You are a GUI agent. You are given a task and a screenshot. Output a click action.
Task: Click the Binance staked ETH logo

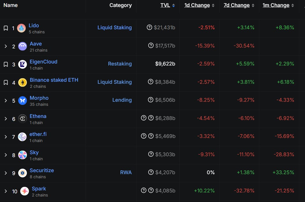[23, 83]
